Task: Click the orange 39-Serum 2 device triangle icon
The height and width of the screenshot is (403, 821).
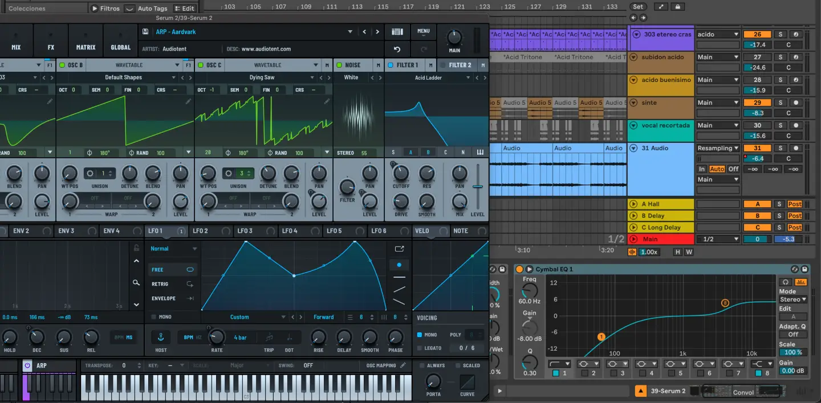Action: coord(641,392)
